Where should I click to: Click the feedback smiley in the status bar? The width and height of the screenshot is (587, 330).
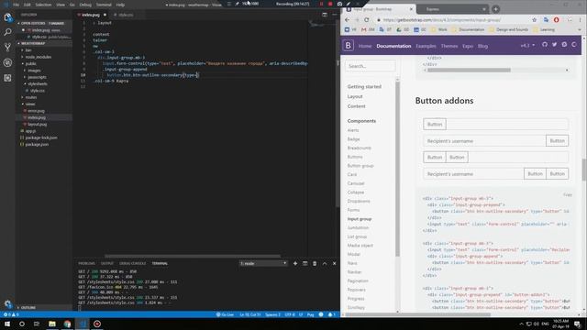(x=321, y=314)
